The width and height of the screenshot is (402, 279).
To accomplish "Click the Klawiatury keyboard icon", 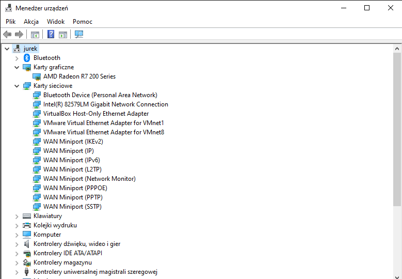I will (x=27, y=216).
